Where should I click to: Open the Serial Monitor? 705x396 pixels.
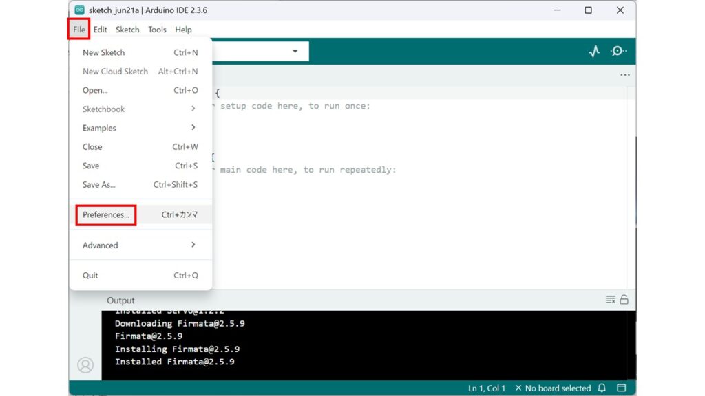pos(618,51)
